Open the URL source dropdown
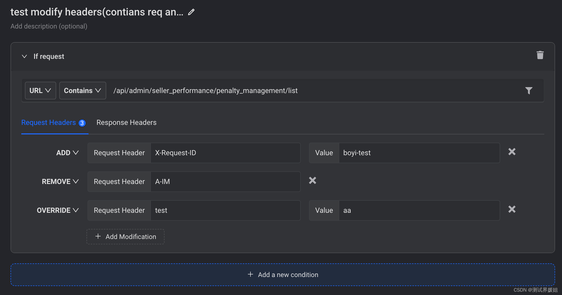 pos(40,90)
